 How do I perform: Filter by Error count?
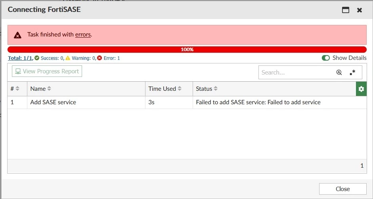[109, 58]
